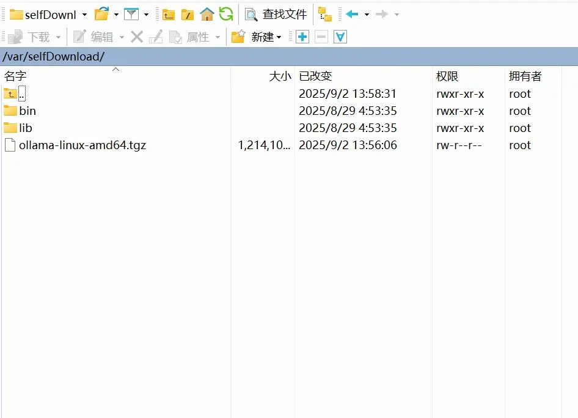Viewport: 578px width, 418px height.
Task: Click the open directory folder icon
Action: [x=102, y=14]
